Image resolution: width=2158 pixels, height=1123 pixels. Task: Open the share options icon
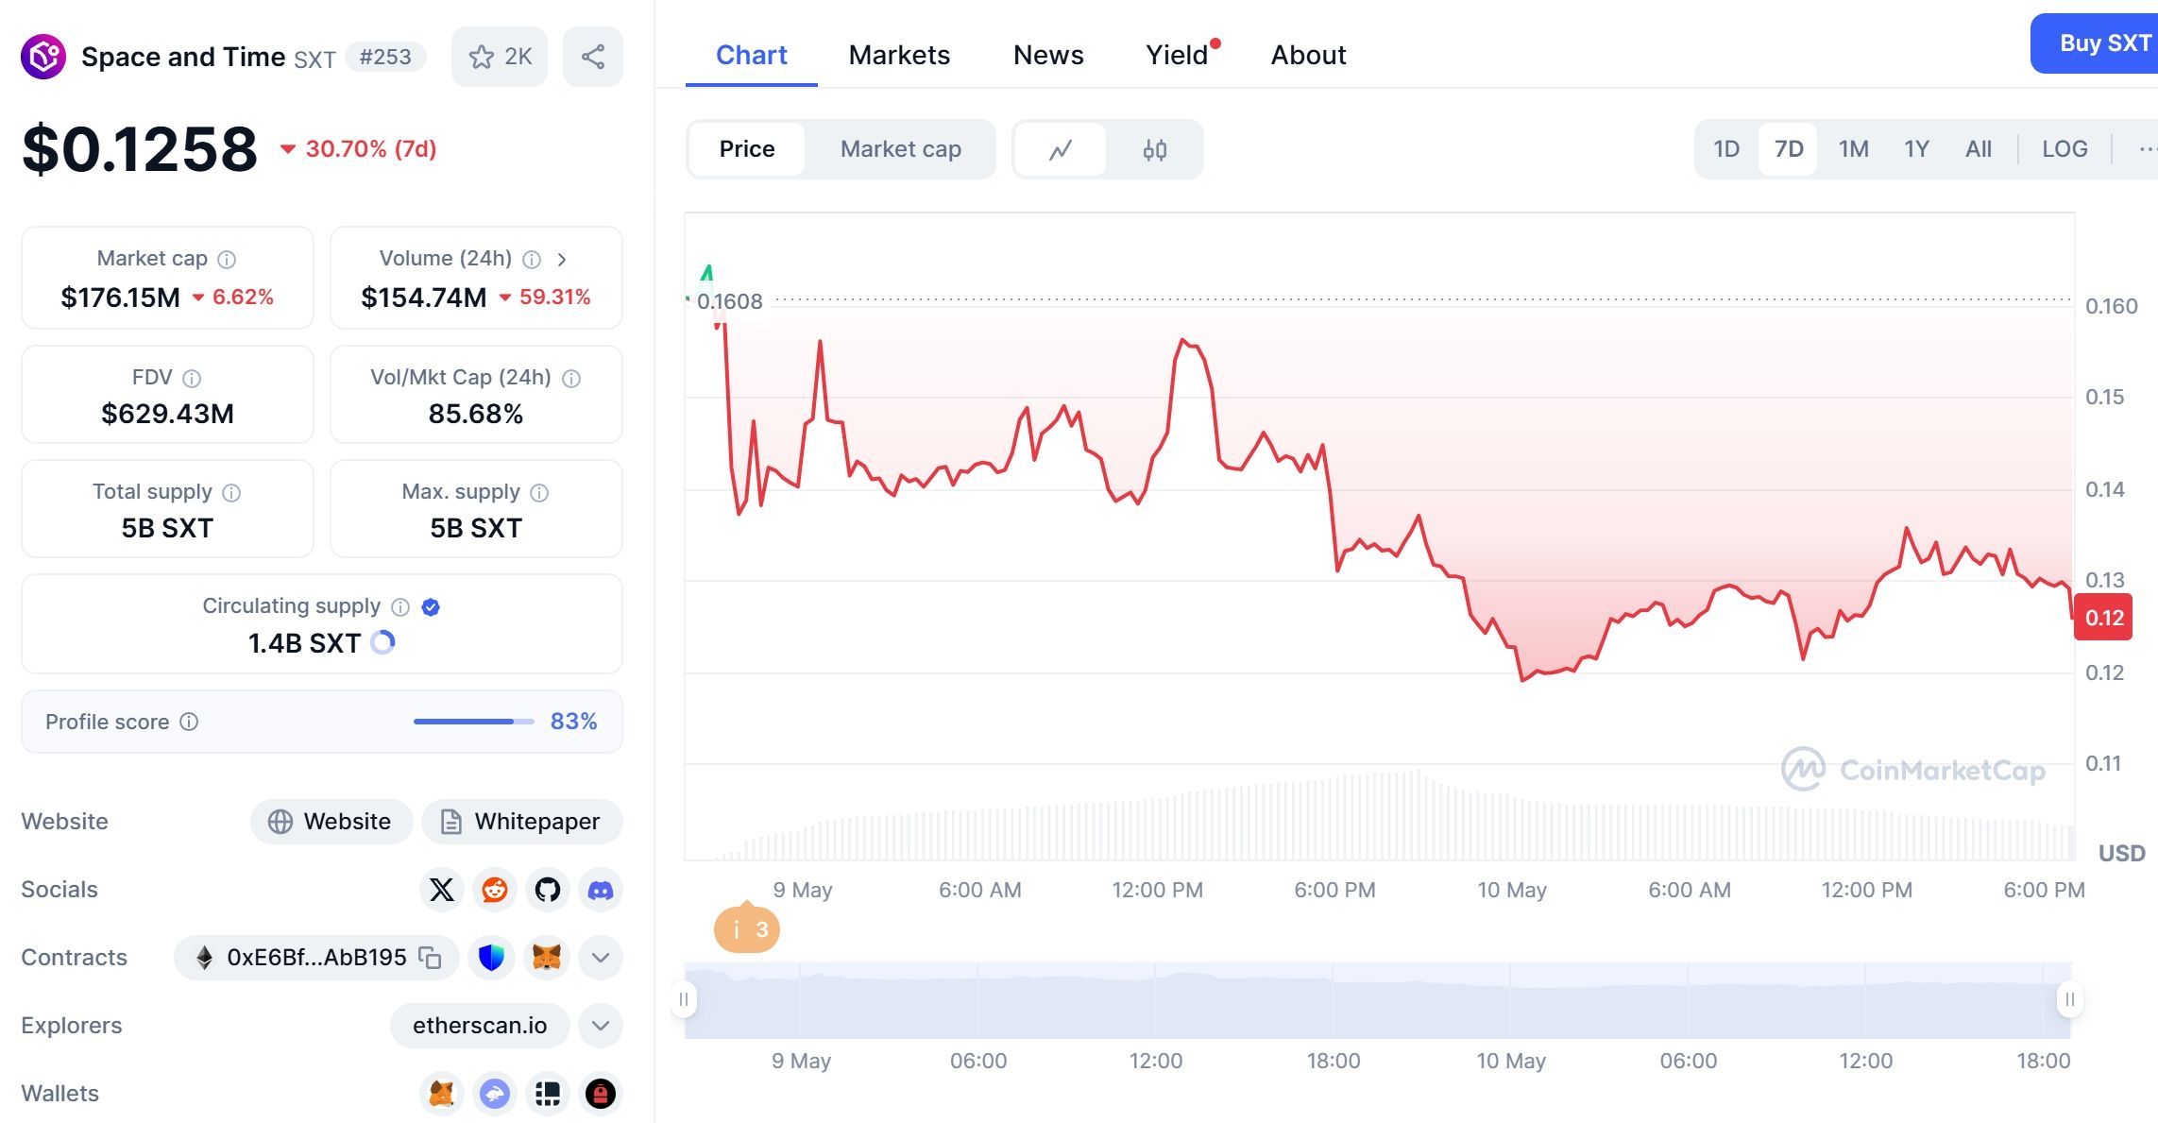point(593,56)
